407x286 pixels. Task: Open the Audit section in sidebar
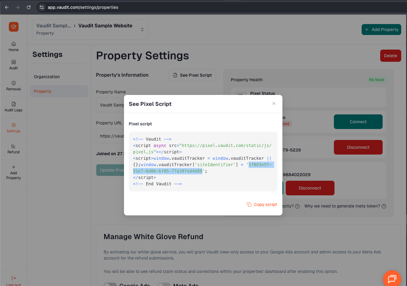14,65
